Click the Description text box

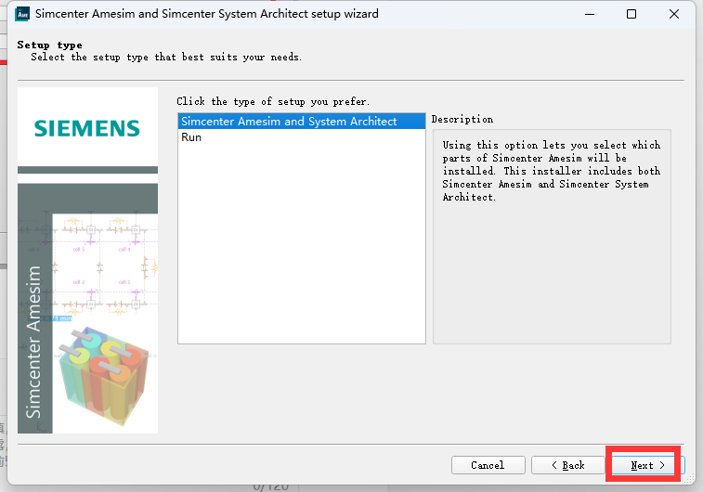coord(552,237)
